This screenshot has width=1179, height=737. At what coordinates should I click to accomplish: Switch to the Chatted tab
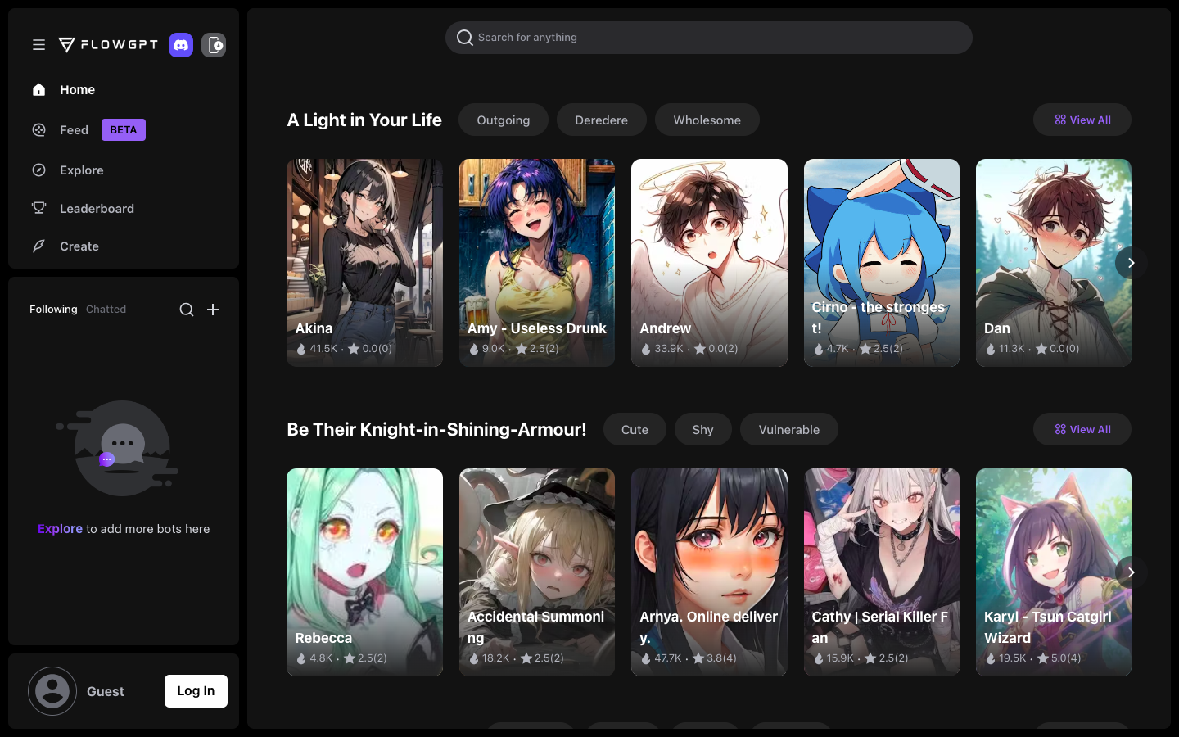(106, 310)
